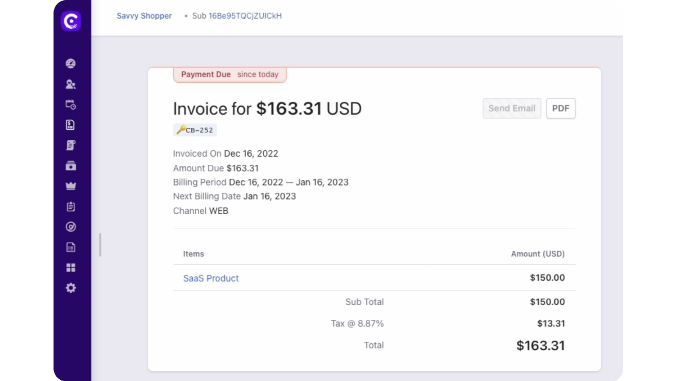Screen dimensions: 677x381
Task: Click the circular target icon in sidebar
Action: click(71, 227)
